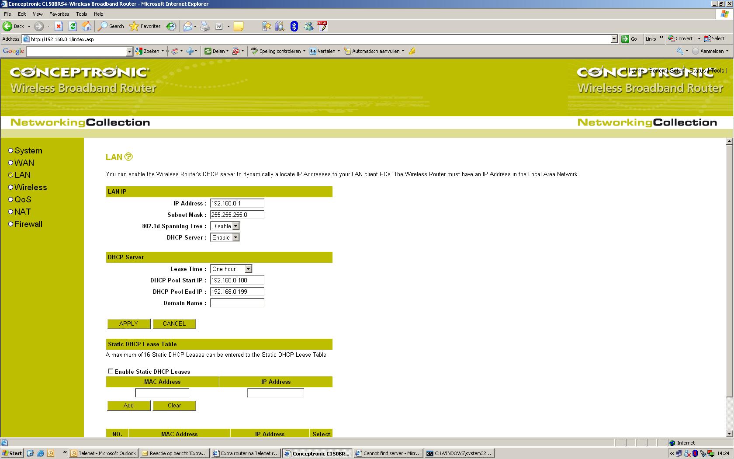The image size is (734, 459).
Task: Open the Messenger buddies icon
Action: tap(308, 26)
